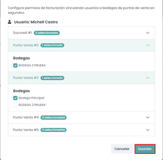Click the Punto Venta #3 header title
The image size is (163, 160).
26,78
